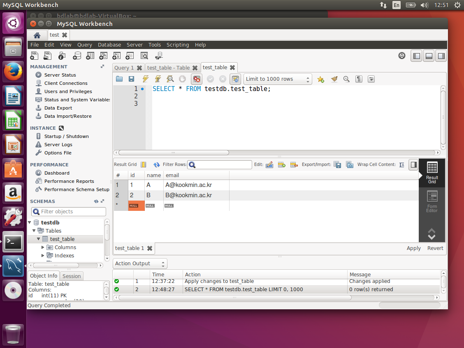Export recordset to file icon
This screenshot has height=348, width=464.
(x=337, y=165)
